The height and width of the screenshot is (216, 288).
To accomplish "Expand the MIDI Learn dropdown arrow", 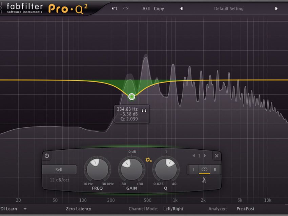I will tap(25, 209).
